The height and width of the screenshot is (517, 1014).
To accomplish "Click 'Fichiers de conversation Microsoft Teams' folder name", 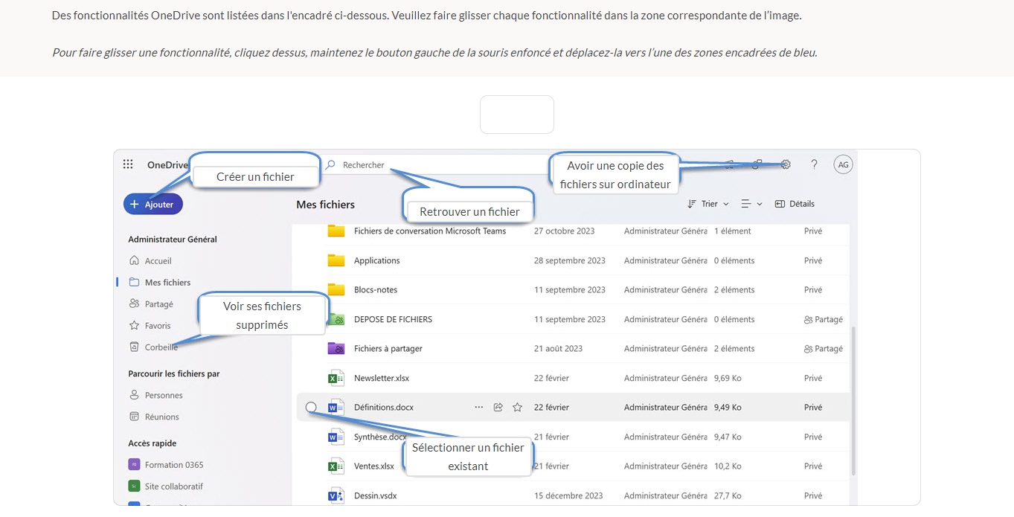I will pos(430,231).
